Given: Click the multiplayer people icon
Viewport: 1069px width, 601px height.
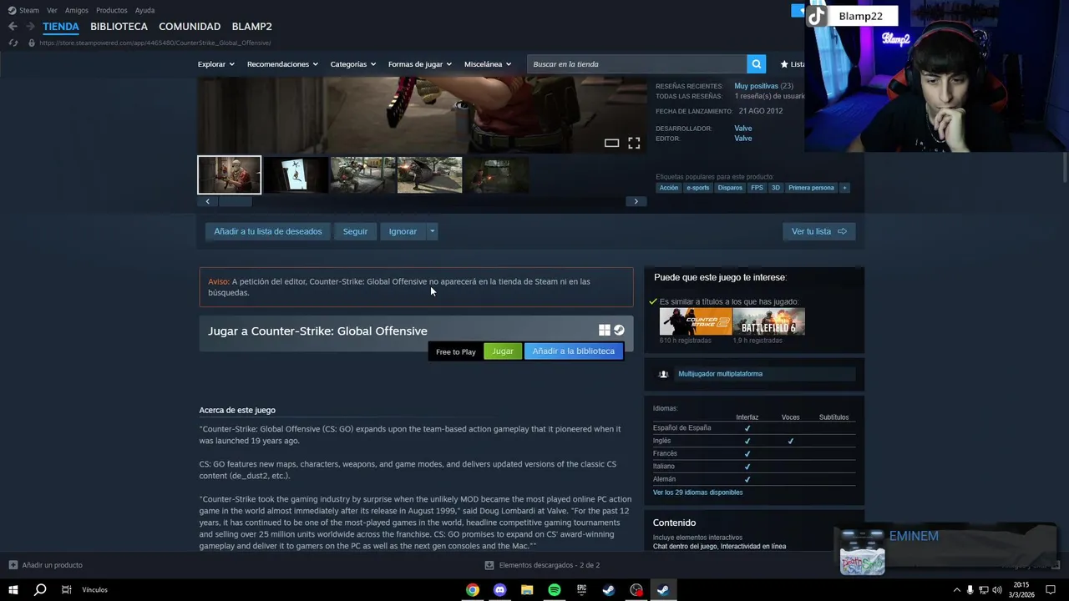Looking at the screenshot, I should (663, 374).
